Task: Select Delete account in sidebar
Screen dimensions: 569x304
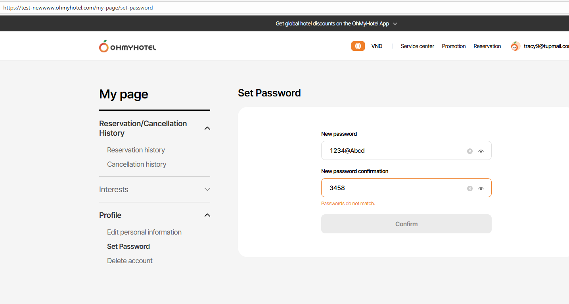Action: [130, 261]
